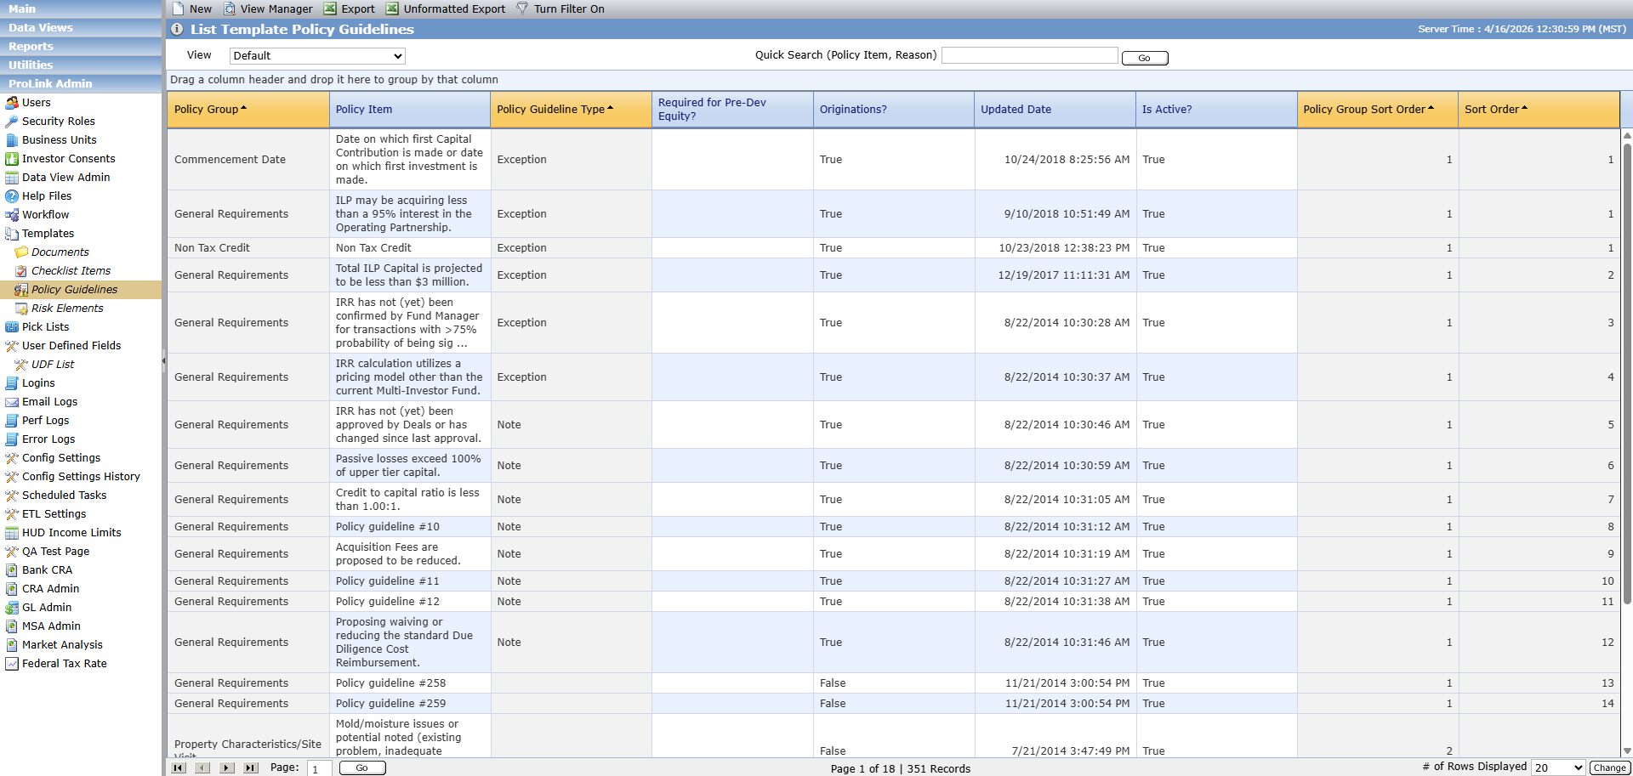This screenshot has width=1633, height=776.
Task: Click Go button next to Quick Search
Action: coord(1145,58)
